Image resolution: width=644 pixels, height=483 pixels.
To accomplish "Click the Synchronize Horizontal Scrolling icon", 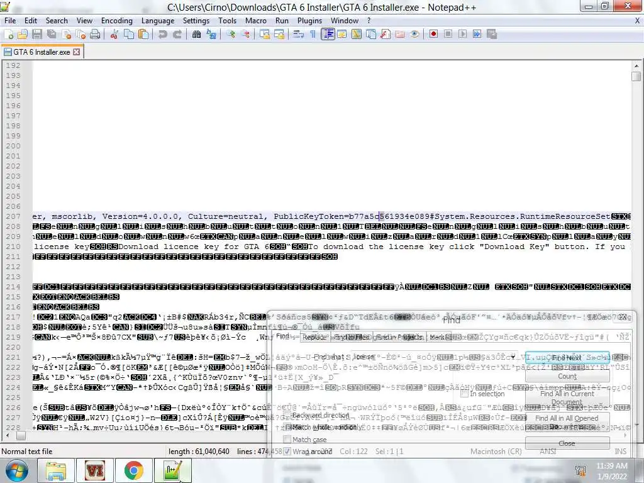I will [279, 35].
